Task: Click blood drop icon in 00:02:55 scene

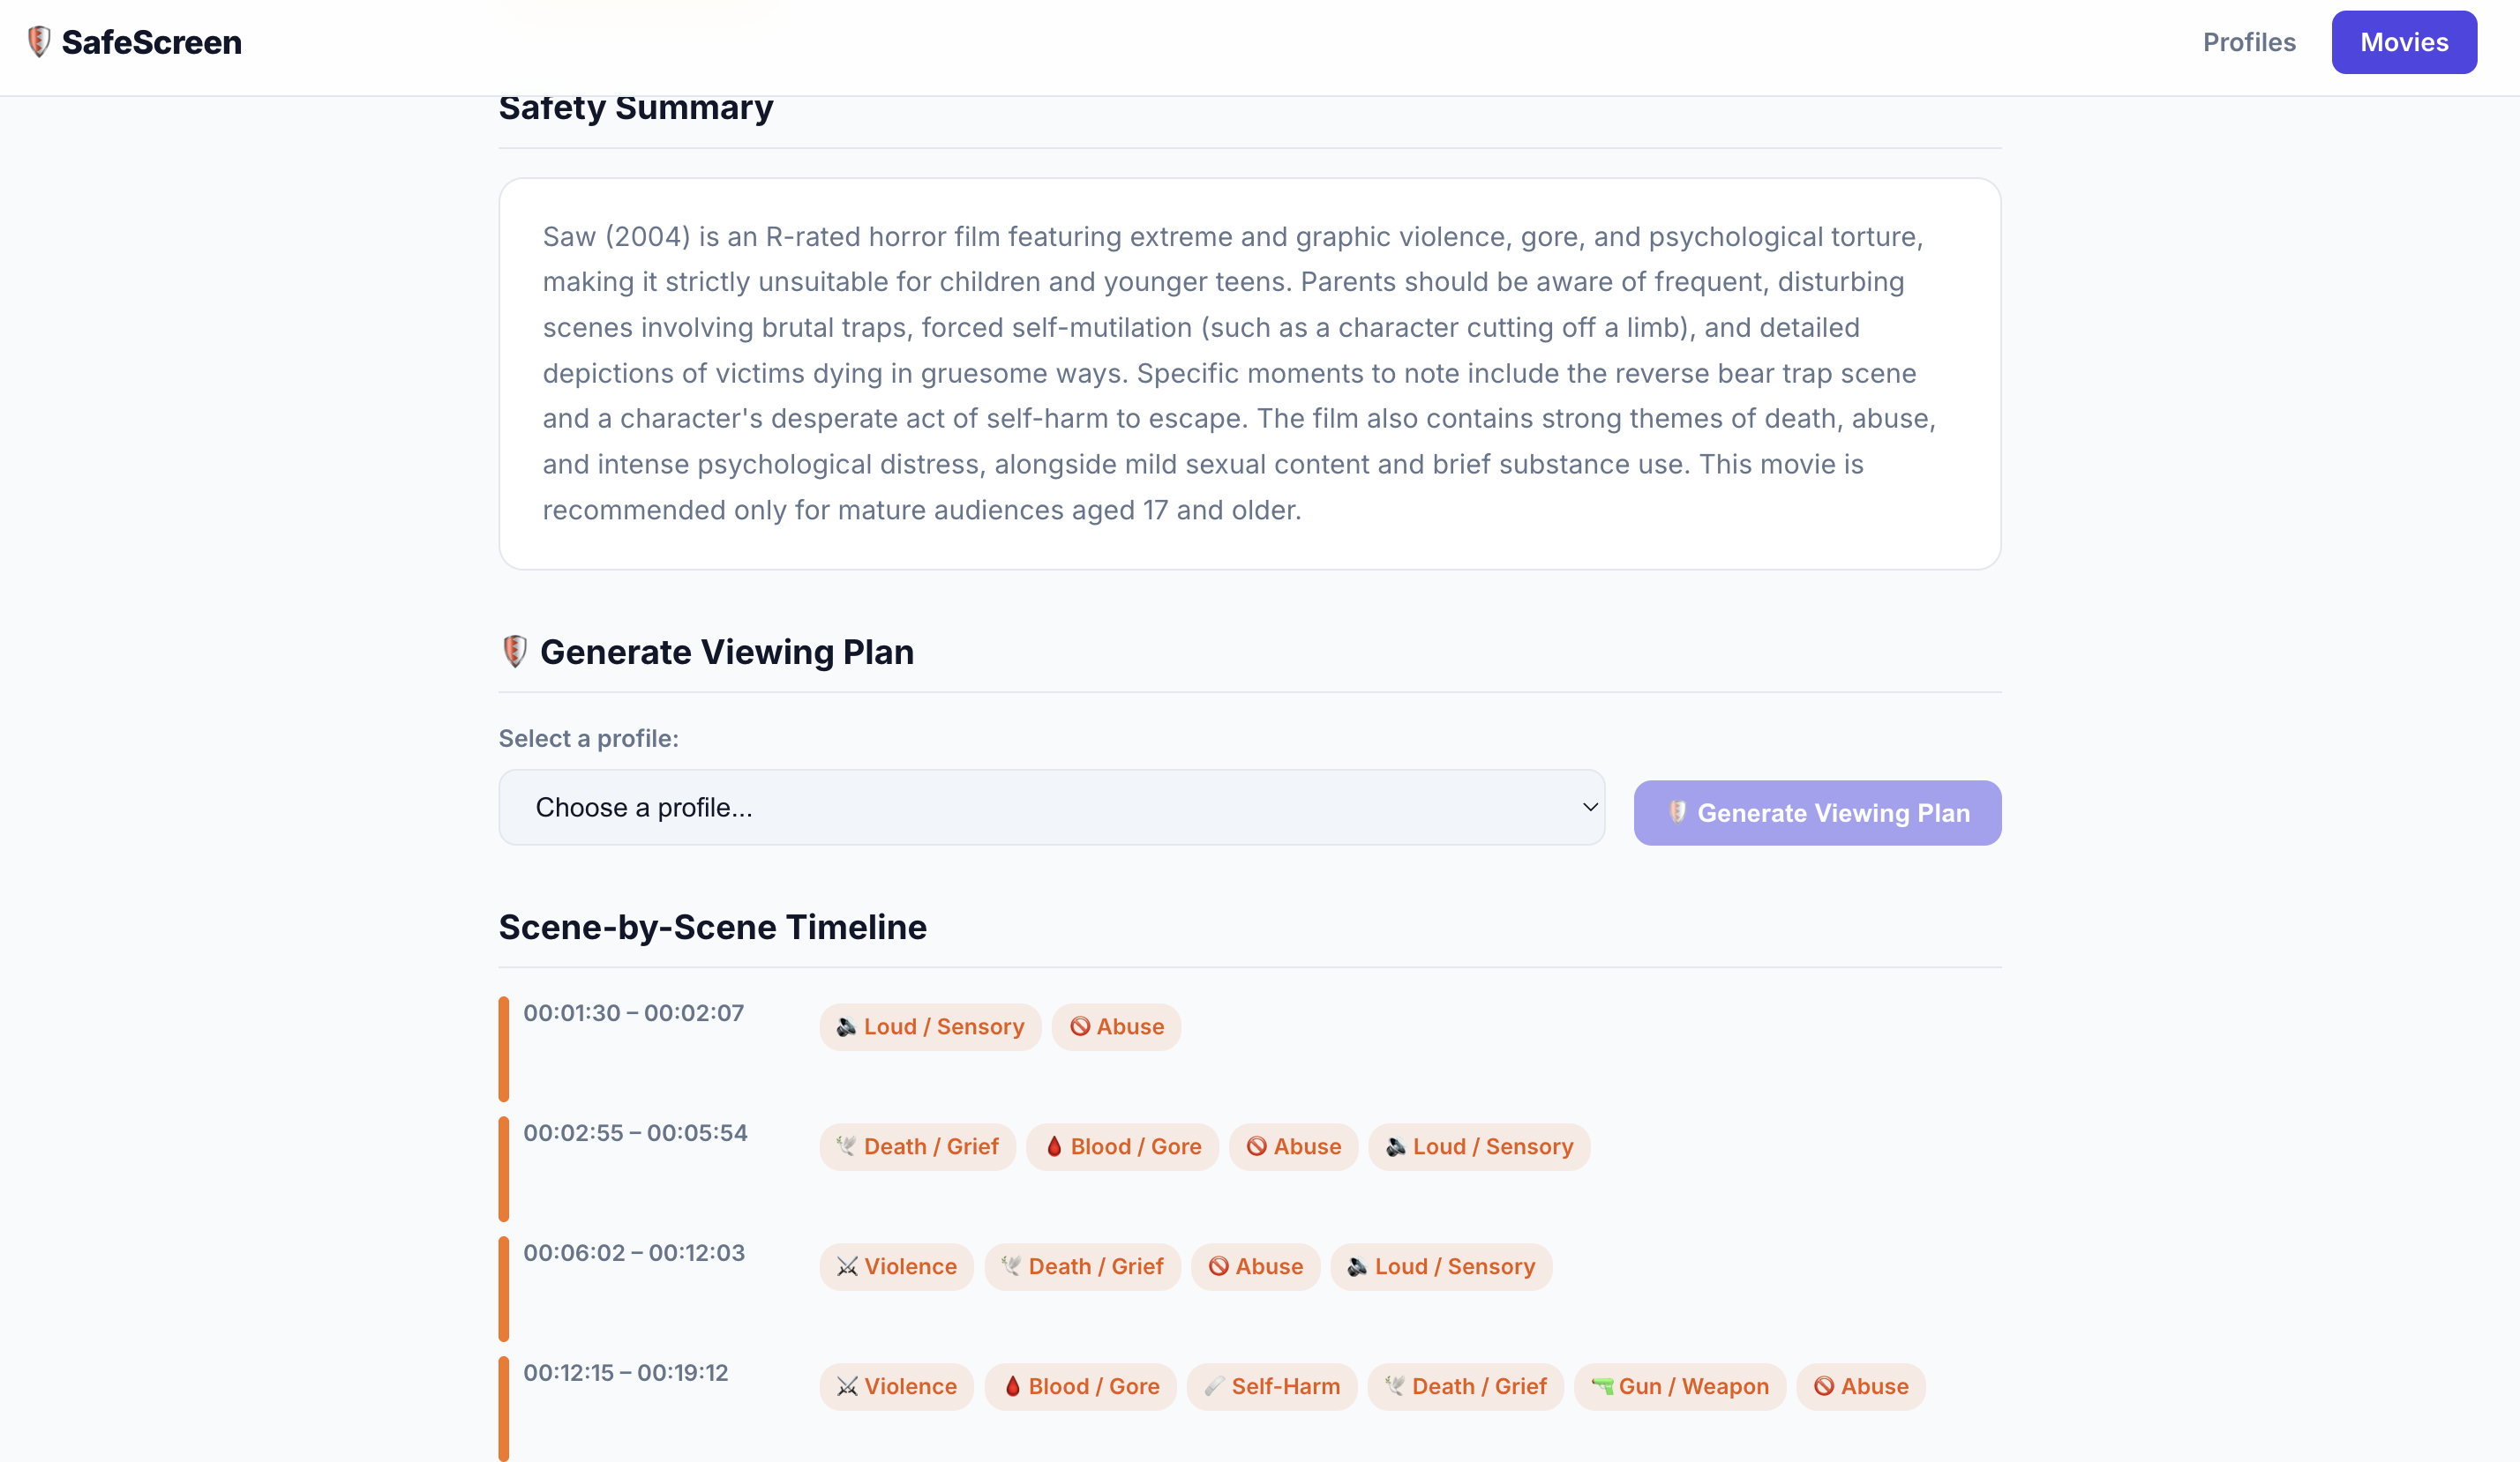Action: click(x=1053, y=1147)
